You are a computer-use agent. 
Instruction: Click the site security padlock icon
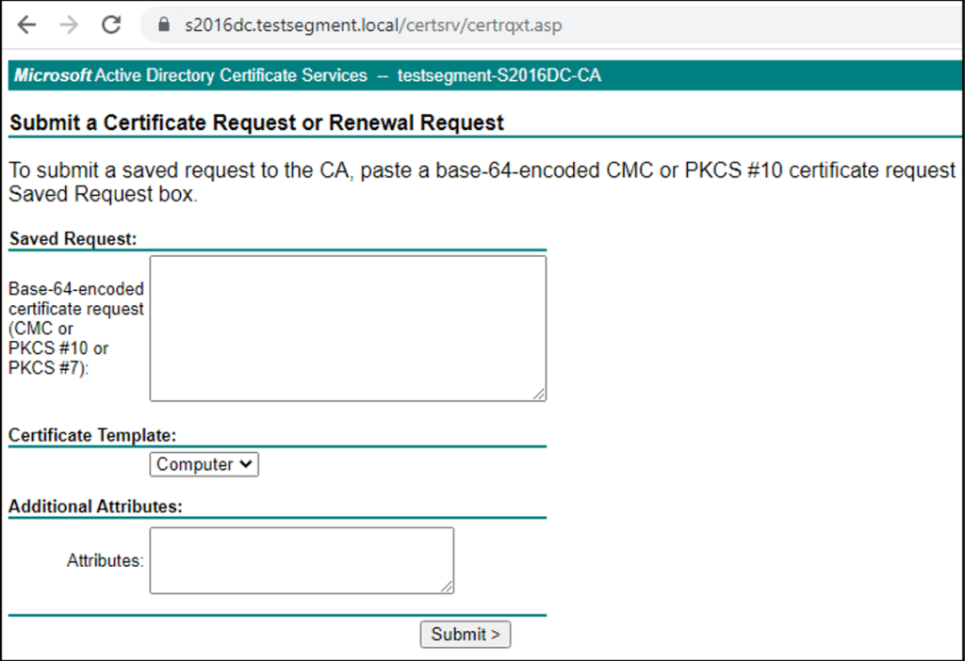click(x=164, y=25)
